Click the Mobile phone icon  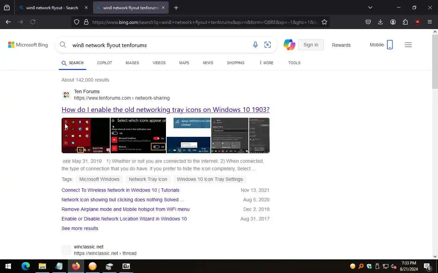point(390,45)
